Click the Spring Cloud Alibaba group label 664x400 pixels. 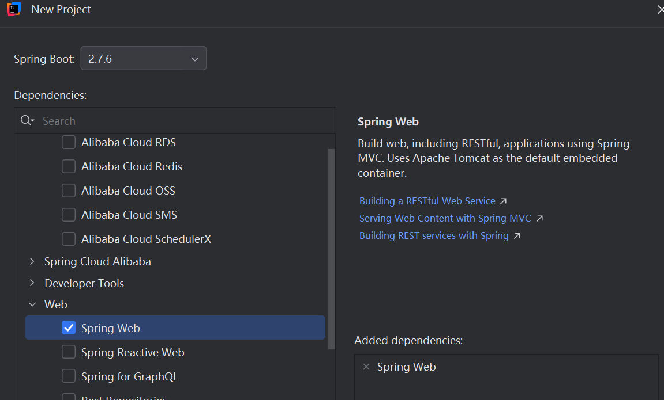click(x=97, y=262)
